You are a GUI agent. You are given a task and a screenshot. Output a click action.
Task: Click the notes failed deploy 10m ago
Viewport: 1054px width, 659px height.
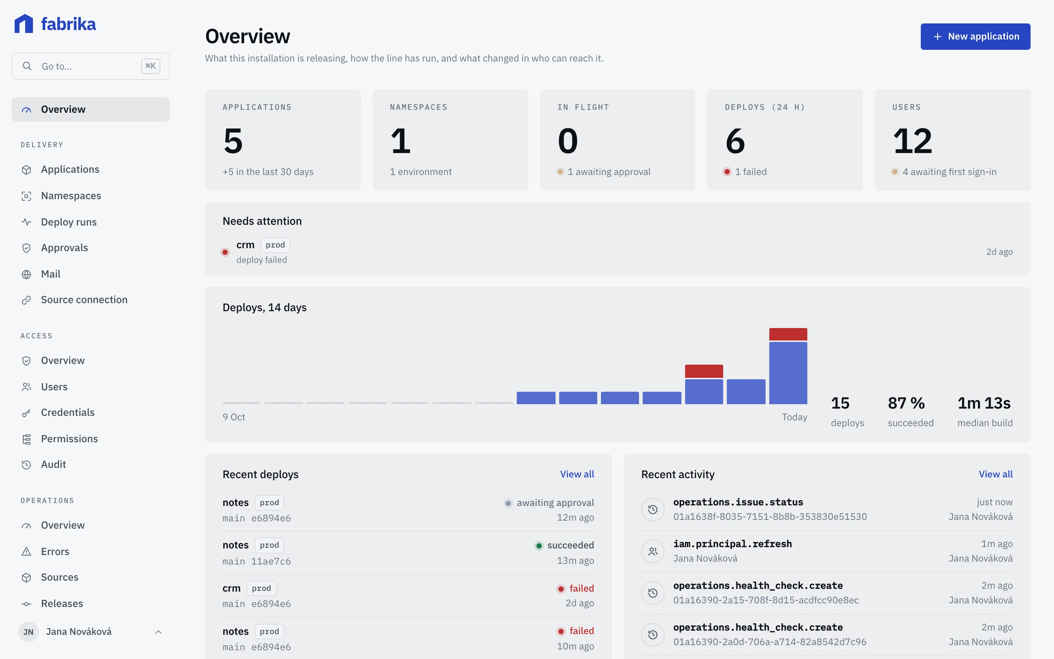point(408,638)
